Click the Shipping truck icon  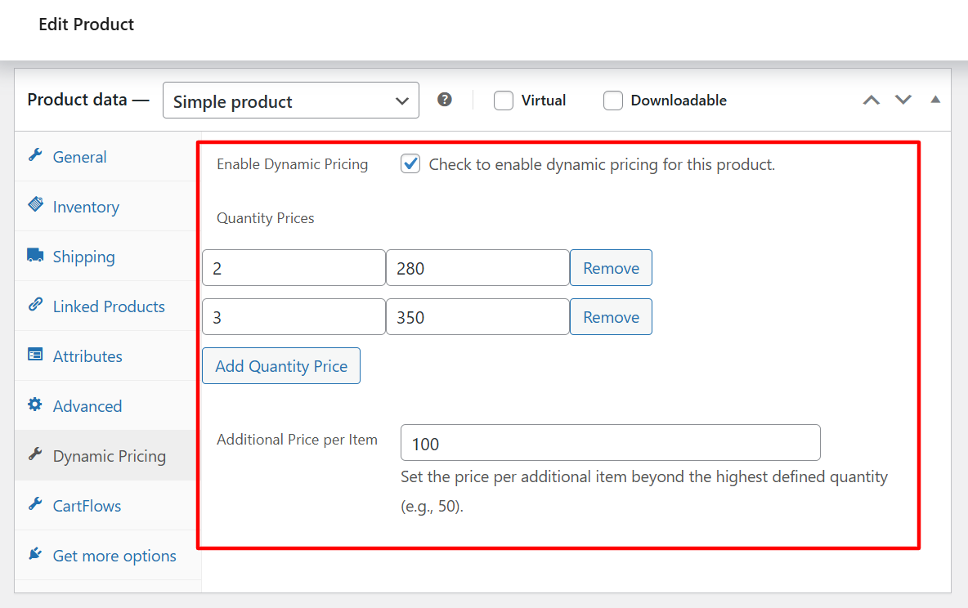(x=35, y=255)
